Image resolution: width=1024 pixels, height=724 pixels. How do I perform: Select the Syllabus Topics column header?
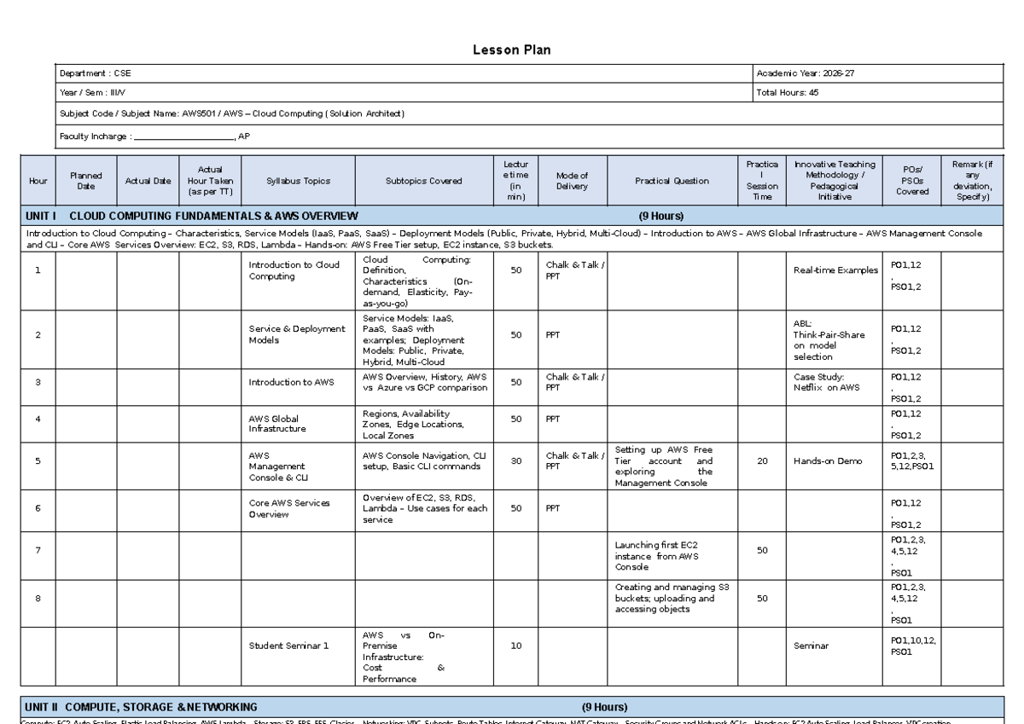tap(298, 181)
